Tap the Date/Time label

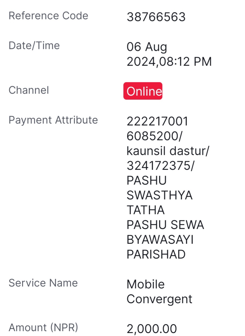click(34, 45)
